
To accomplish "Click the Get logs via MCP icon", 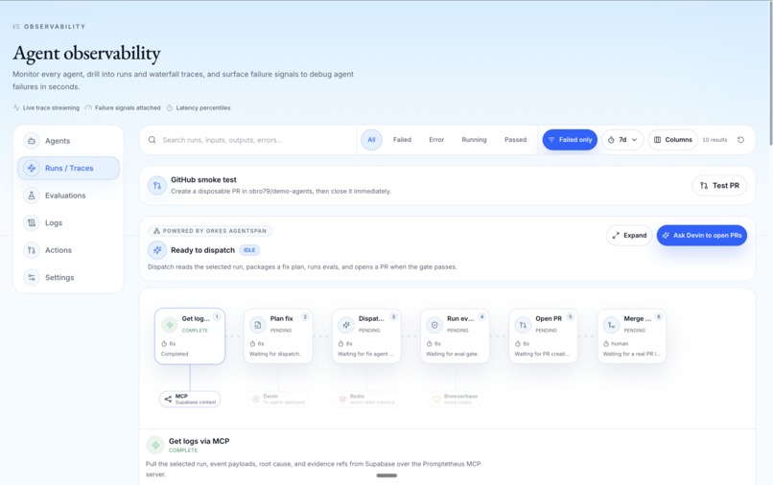I will [x=155, y=445].
